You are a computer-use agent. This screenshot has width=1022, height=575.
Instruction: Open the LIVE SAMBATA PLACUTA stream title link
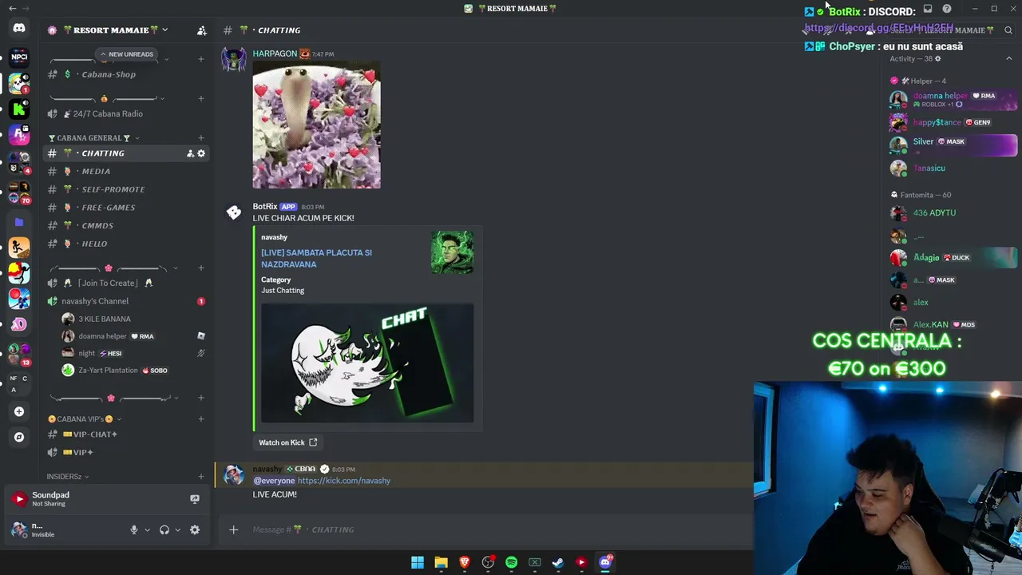316,259
